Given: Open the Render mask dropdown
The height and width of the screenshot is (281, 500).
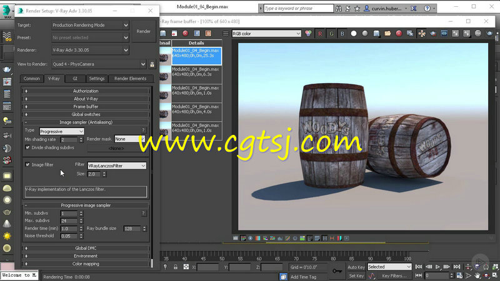Looking at the screenshot, I should [129, 139].
